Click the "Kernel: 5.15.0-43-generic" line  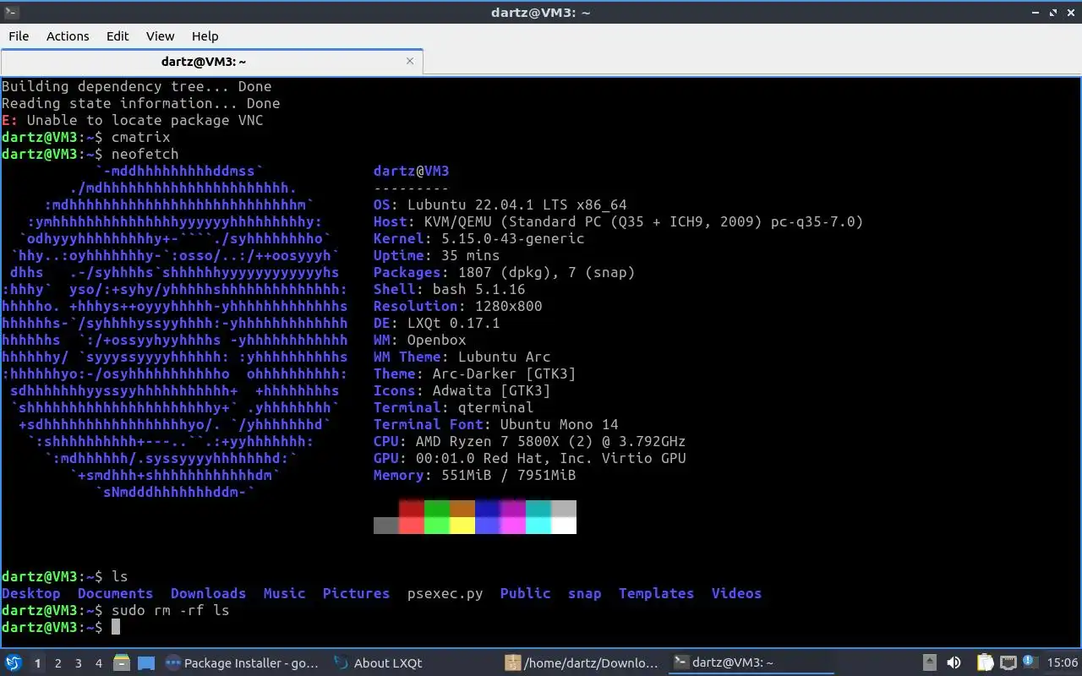pyautogui.click(x=479, y=238)
